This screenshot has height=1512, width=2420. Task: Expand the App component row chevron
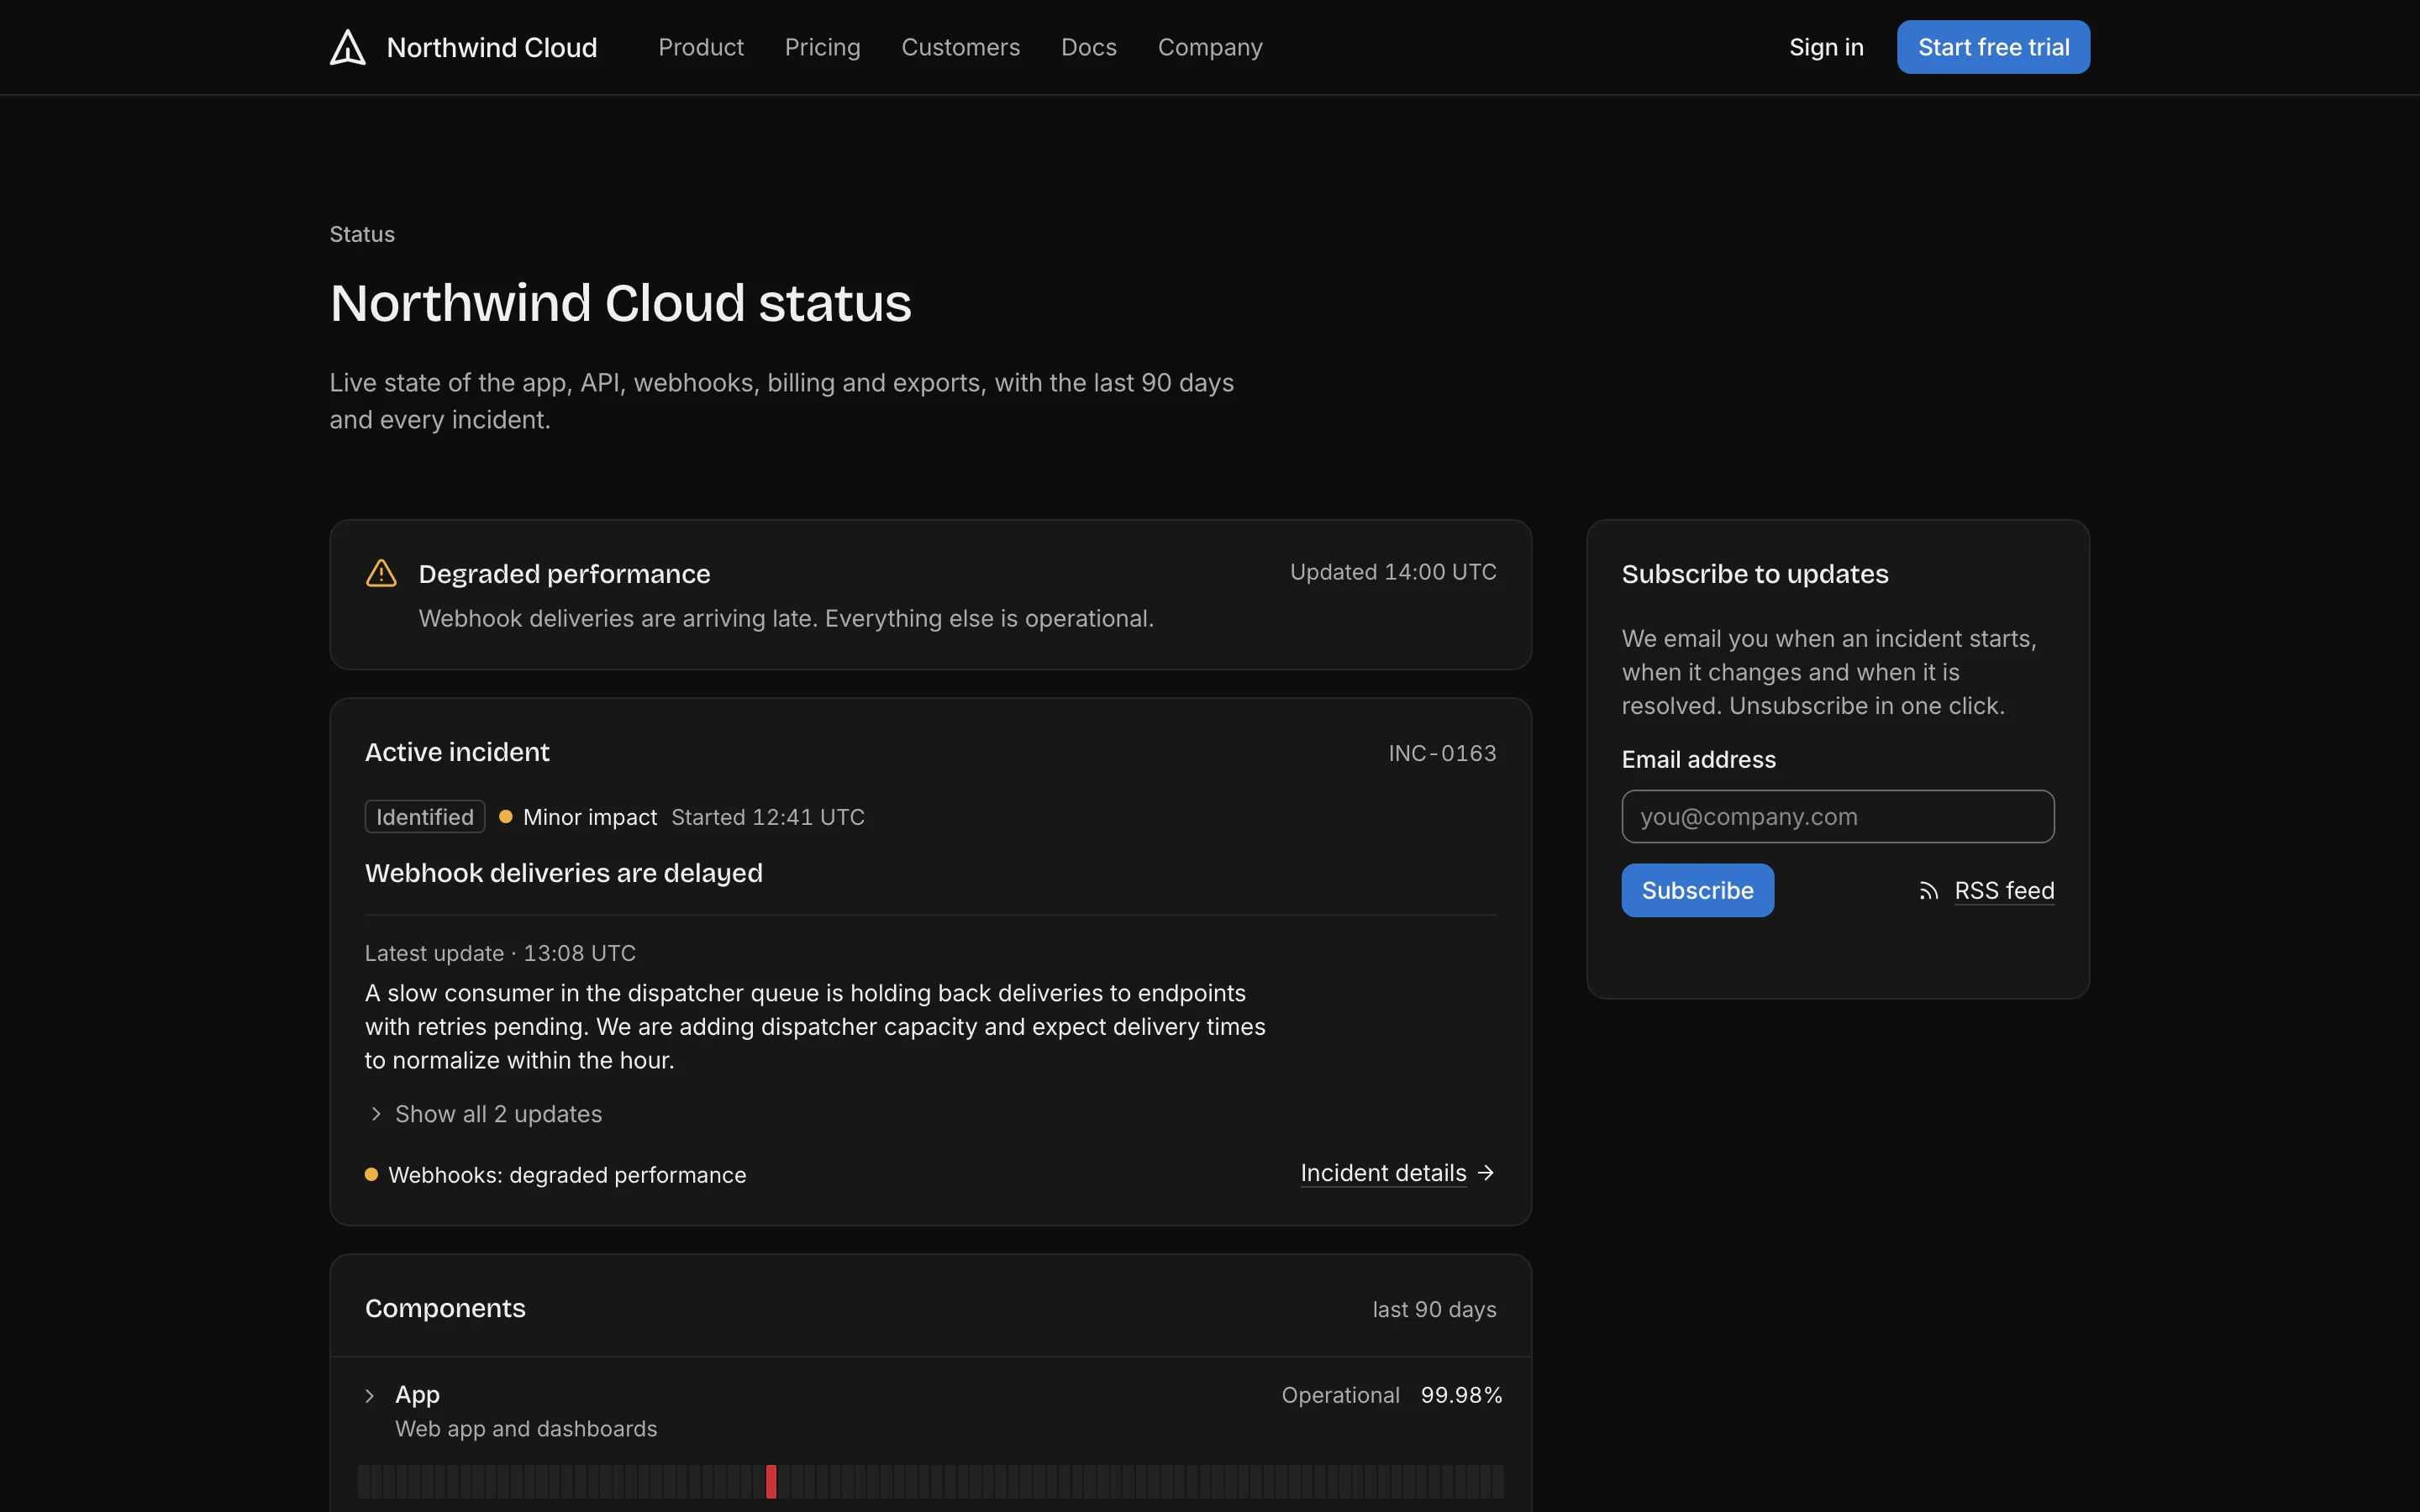(370, 1395)
